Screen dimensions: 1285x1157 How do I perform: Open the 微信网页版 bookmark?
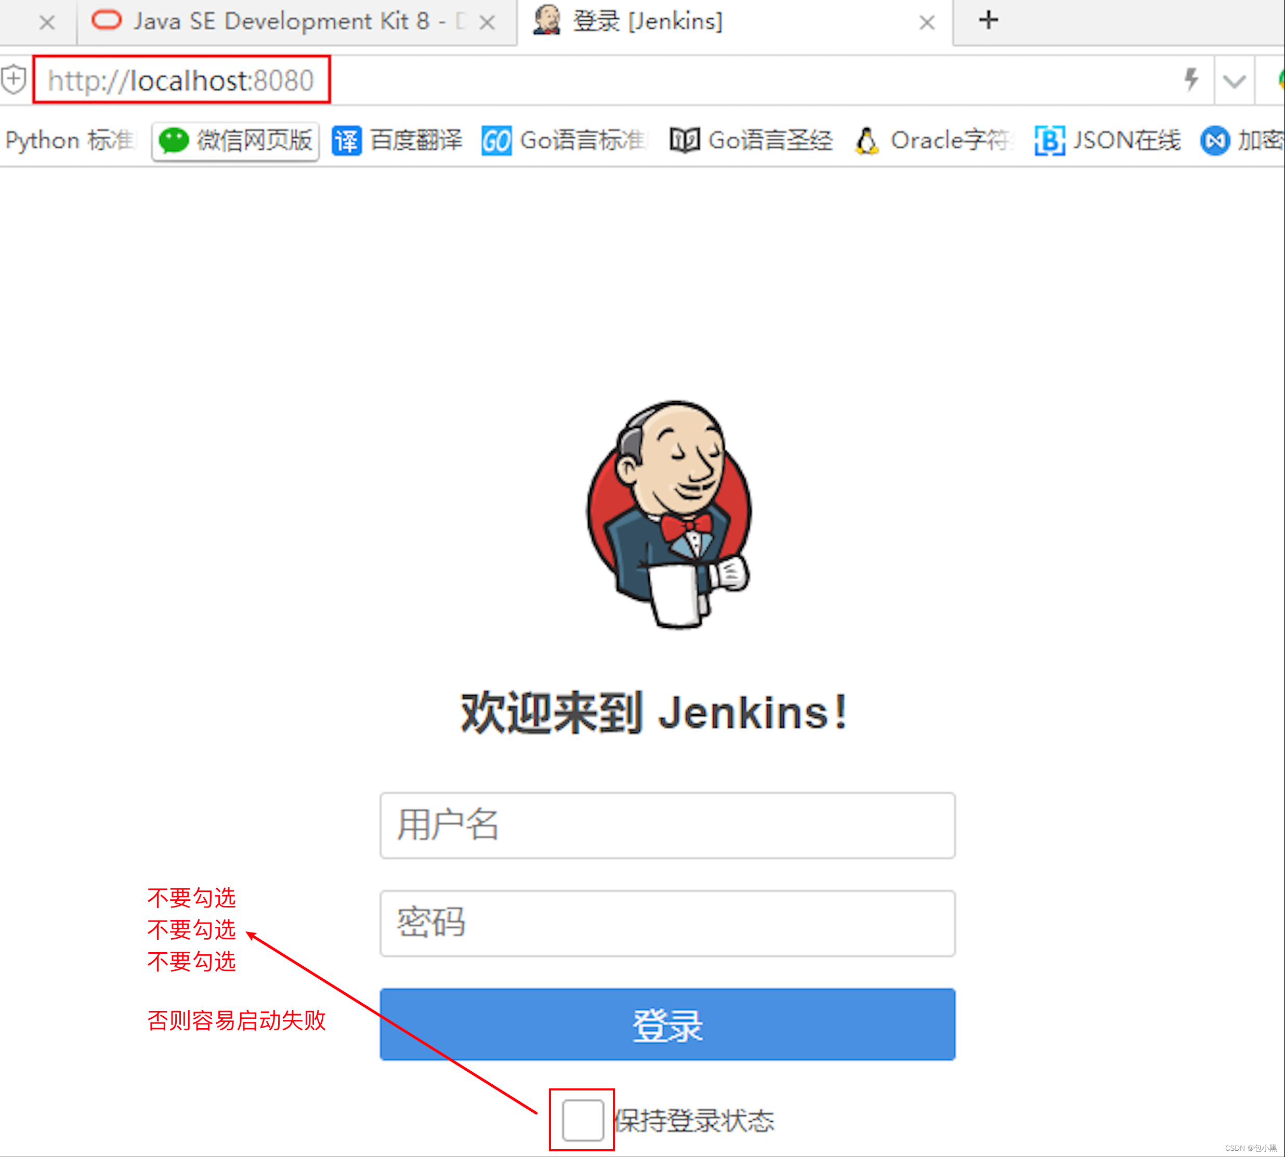tap(235, 140)
